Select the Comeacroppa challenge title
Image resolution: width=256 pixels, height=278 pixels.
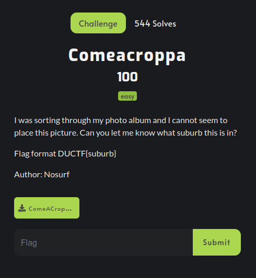pyautogui.click(x=127, y=56)
